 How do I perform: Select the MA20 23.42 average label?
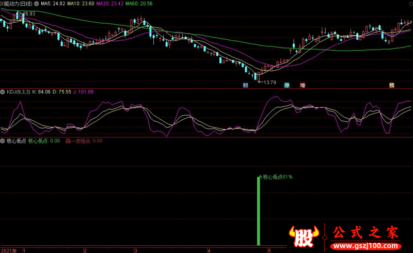[x=110, y=4]
